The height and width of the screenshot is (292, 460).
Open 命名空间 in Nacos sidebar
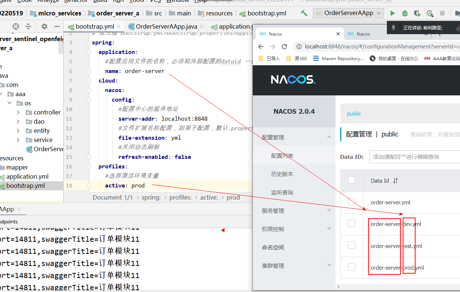[x=273, y=247]
